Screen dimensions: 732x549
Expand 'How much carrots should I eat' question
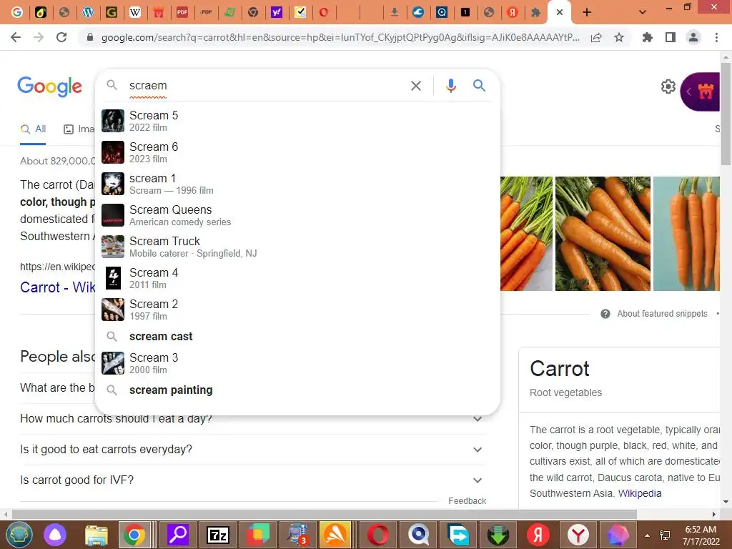point(253,418)
